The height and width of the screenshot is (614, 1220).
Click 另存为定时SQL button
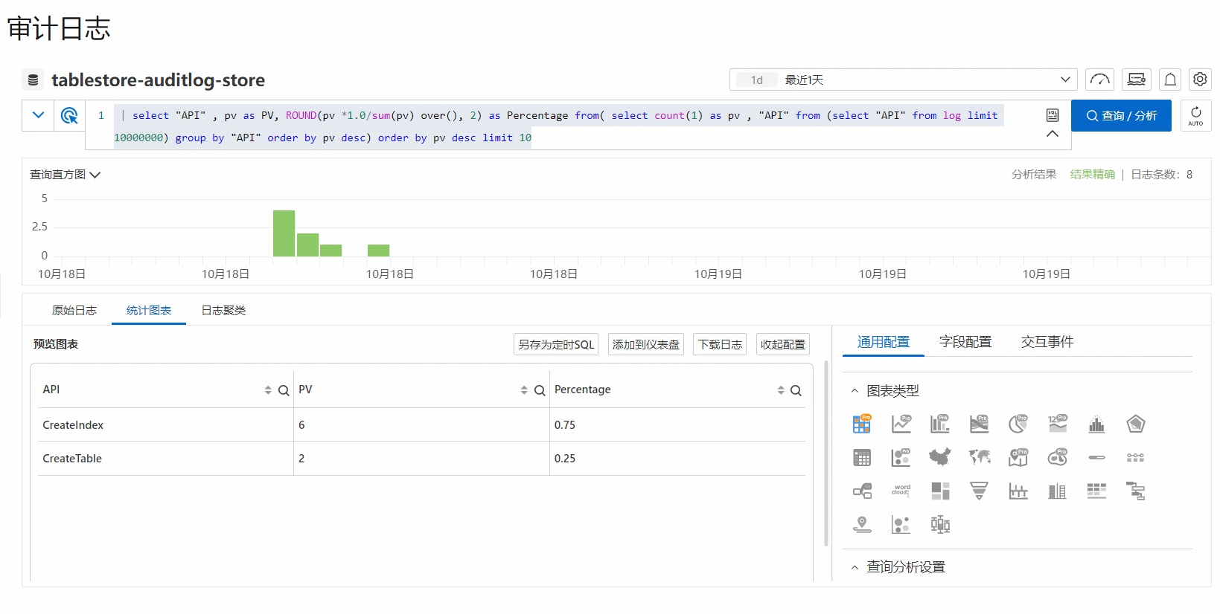click(556, 345)
